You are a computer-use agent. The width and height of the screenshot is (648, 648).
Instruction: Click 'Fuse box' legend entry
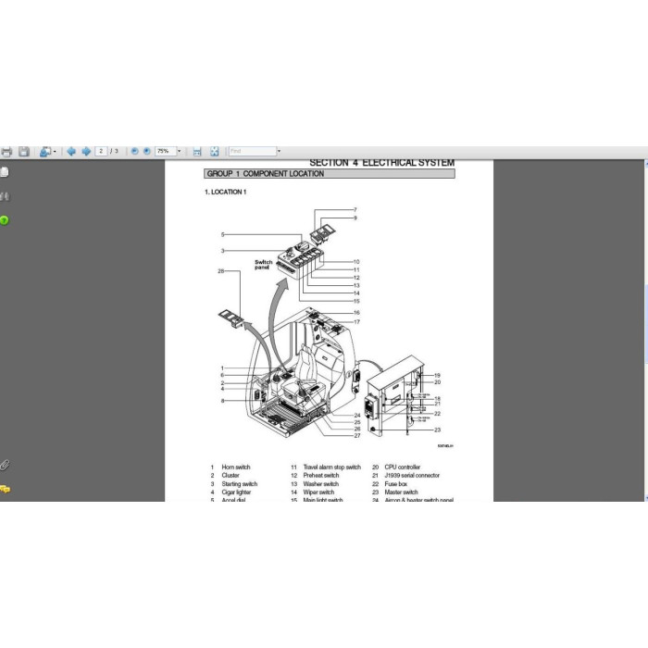tap(396, 484)
